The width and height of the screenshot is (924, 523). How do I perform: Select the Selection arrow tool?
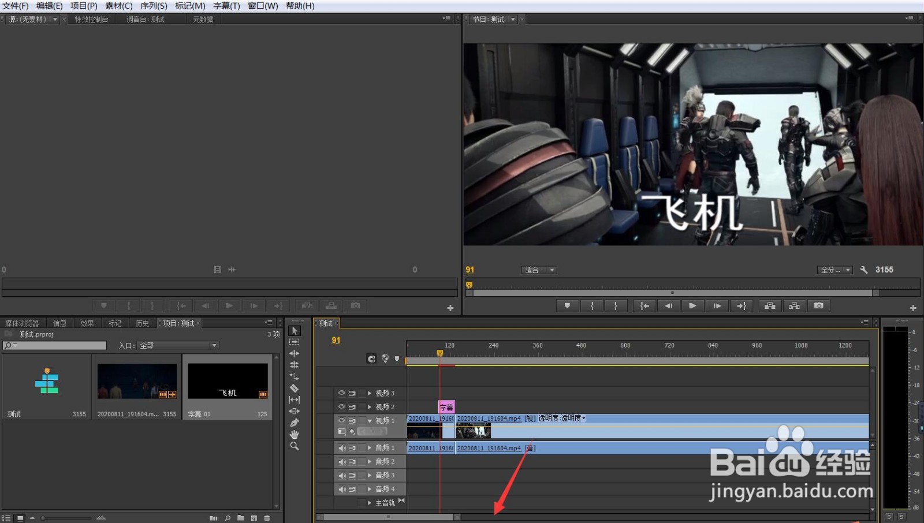295,331
